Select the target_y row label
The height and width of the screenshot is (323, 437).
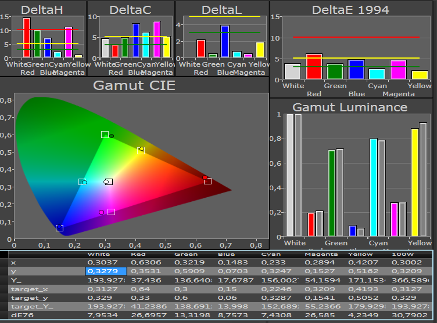29,298
